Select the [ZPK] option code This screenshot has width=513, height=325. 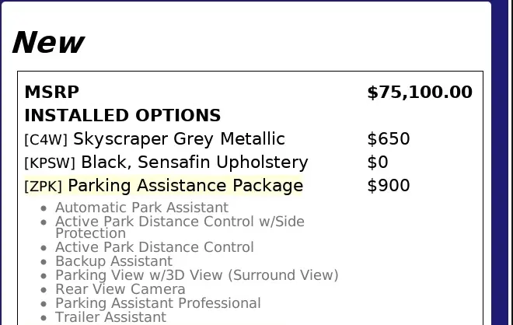coord(44,187)
